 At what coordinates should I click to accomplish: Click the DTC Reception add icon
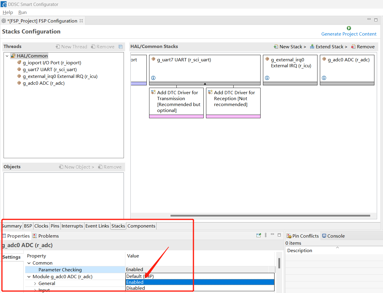click(x=210, y=92)
